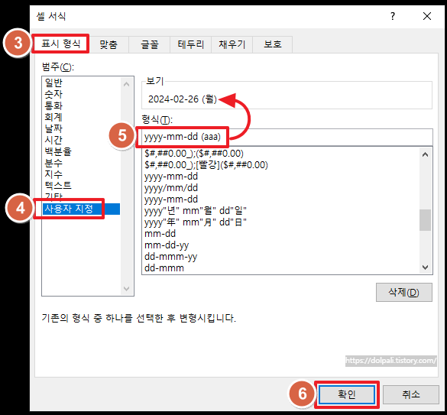This screenshot has height=415, width=447.
Task: Open the 글꼴 tab
Action: (149, 44)
